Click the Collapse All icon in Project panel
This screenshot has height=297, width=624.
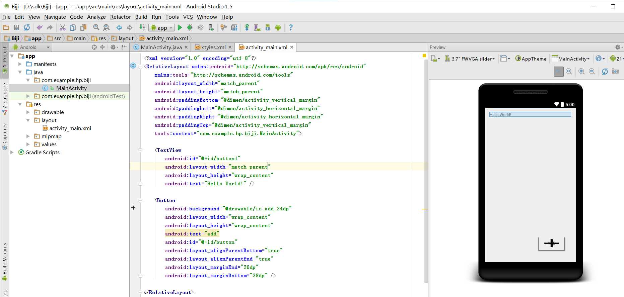pos(102,47)
